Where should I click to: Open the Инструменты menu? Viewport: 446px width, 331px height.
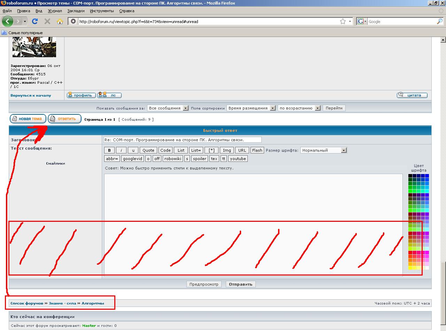click(102, 11)
